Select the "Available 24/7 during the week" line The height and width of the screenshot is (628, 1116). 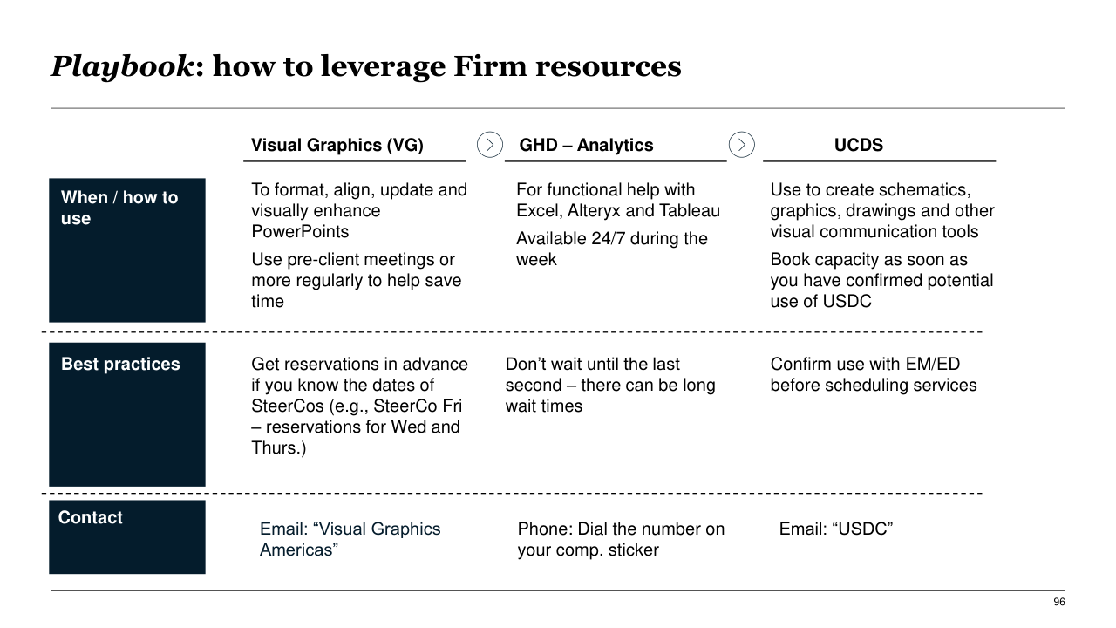(x=611, y=249)
